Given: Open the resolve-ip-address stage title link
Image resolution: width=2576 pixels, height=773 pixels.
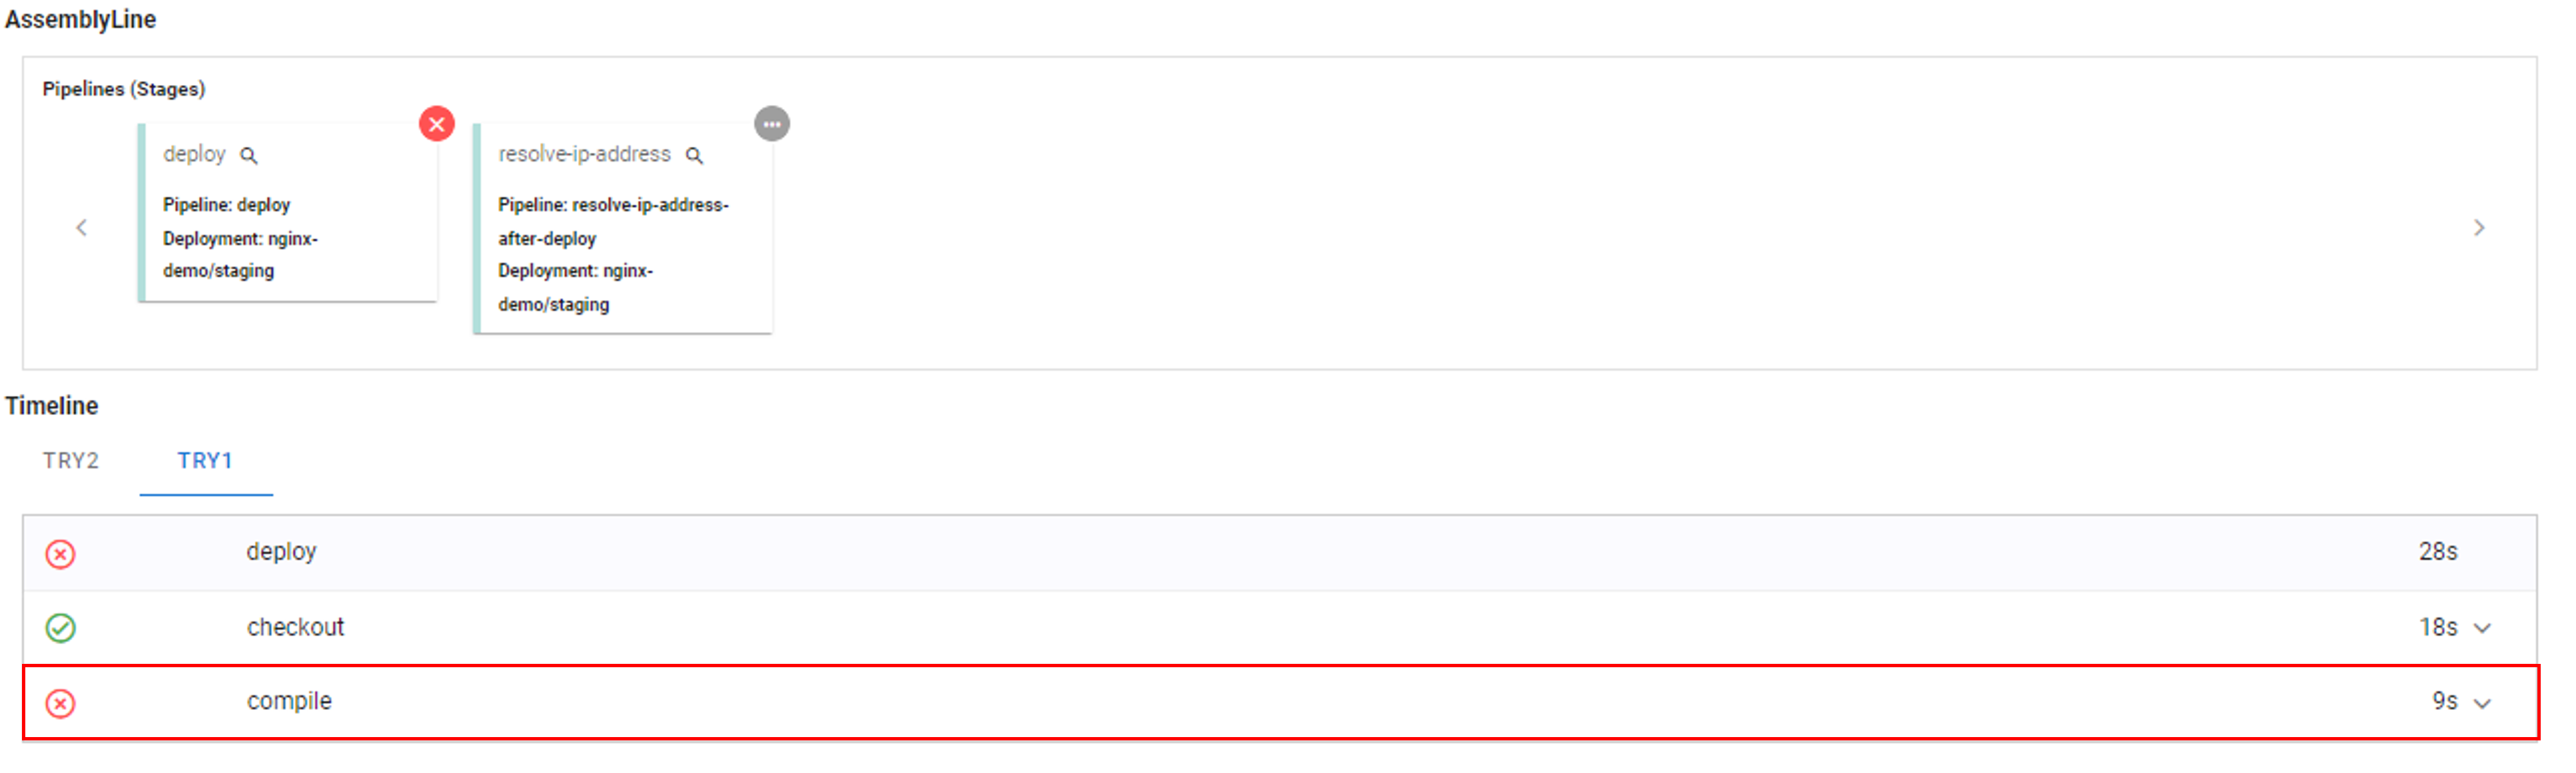Looking at the screenshot, I should pos(584,155).
